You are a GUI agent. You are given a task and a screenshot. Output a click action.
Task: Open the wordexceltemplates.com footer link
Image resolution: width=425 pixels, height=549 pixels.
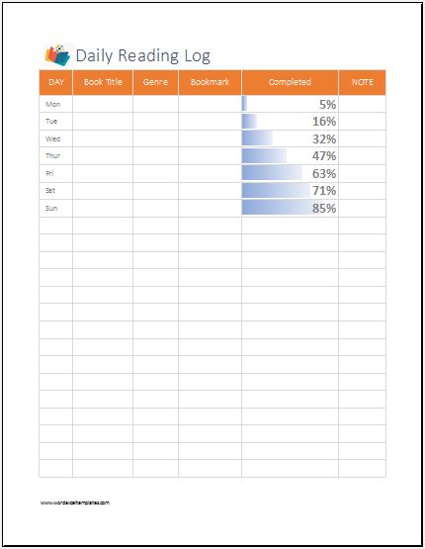point(75,503)
